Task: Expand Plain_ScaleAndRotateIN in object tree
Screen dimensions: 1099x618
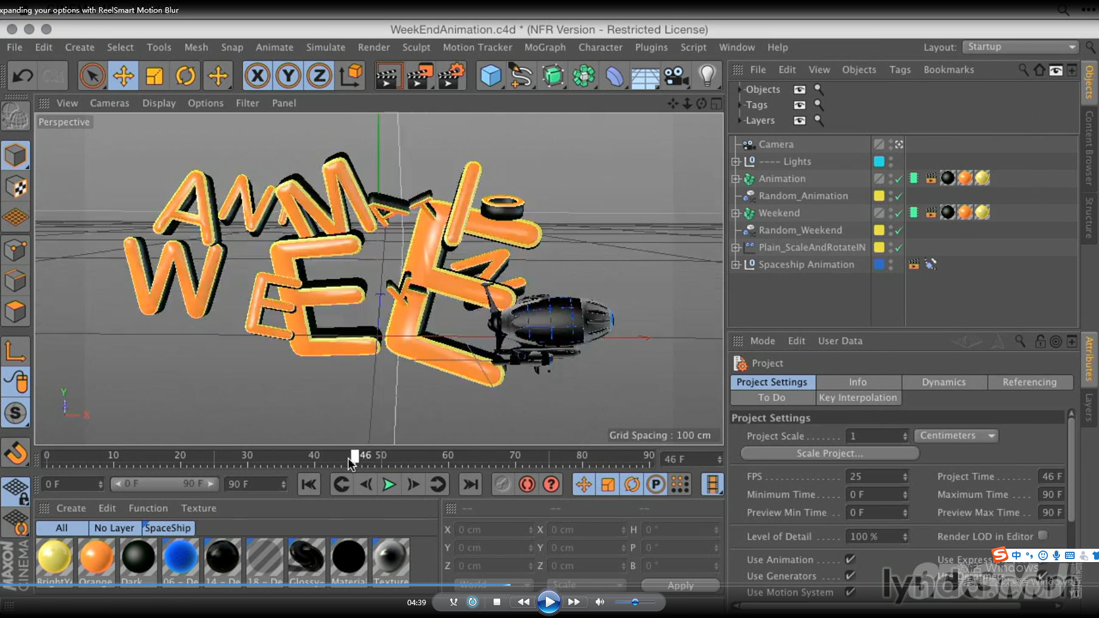Action: click(x=736, y=247)
